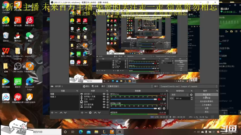Launch 网易云音乐 from desktop

pos(30,21)
